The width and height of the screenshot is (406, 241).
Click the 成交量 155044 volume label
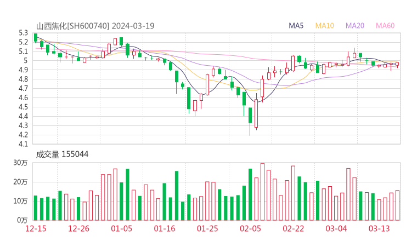click(62, 154)
